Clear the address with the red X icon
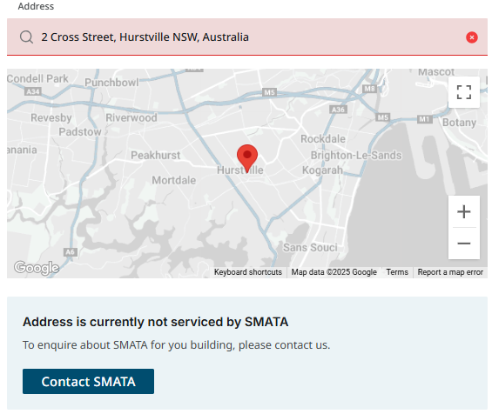This screenshot has height=414, width=492. pyautogui.click(x=472, y=37)
